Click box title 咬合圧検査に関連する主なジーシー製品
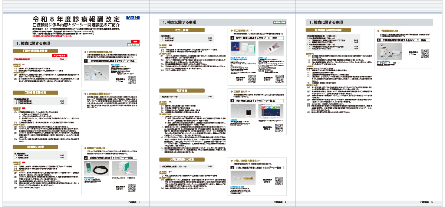 pyautogui.click(x=257, y=38)
